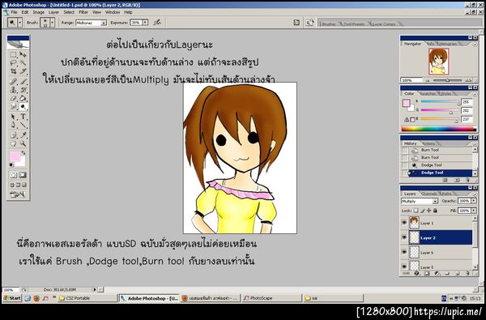Open the Window menu
486x320 pixels.
click(x=113, y=12)
